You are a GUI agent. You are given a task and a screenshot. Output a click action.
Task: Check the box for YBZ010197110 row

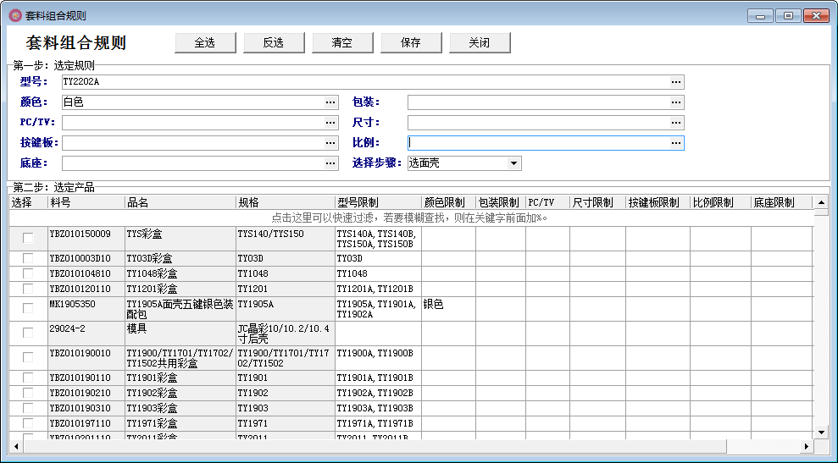point(28,423)
